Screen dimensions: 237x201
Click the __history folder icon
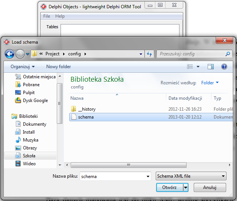coord(74,109)
